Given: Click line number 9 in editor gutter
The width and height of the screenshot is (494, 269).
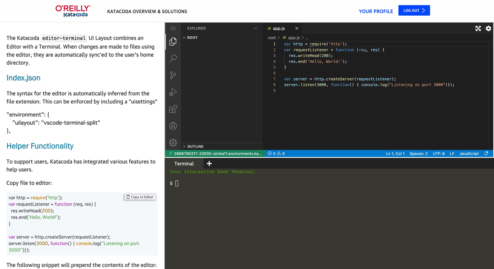Looking at the screenshot, I should pos(274,91).
